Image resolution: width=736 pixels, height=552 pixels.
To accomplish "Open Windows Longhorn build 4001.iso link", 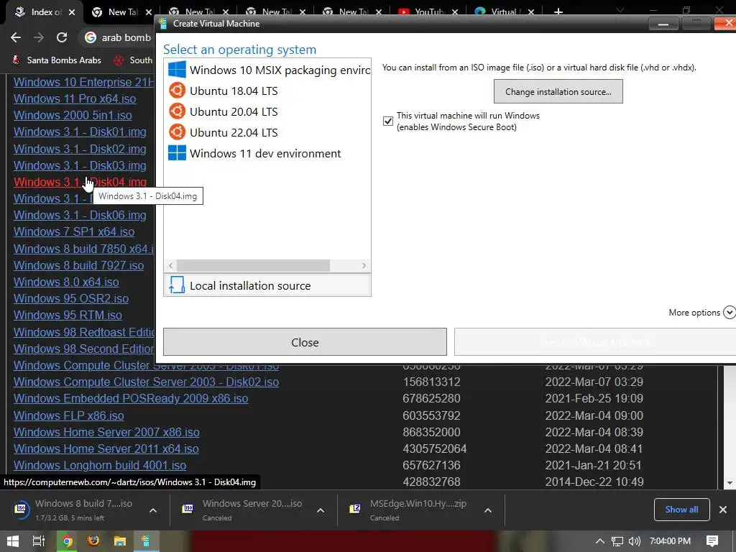I will click(x=100, y=466).
